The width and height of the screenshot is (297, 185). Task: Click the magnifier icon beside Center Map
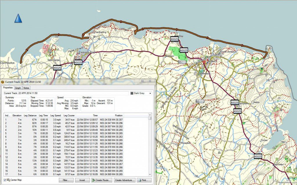[x=8, y=180]
